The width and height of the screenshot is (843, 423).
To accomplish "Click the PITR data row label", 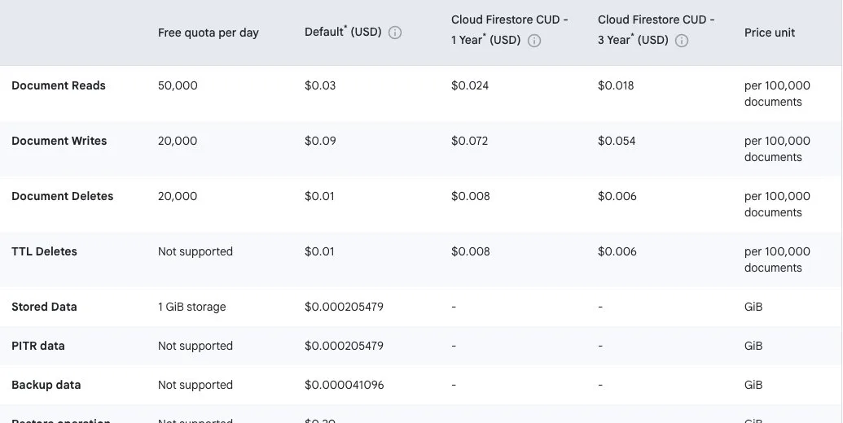I will coord(38,347).
